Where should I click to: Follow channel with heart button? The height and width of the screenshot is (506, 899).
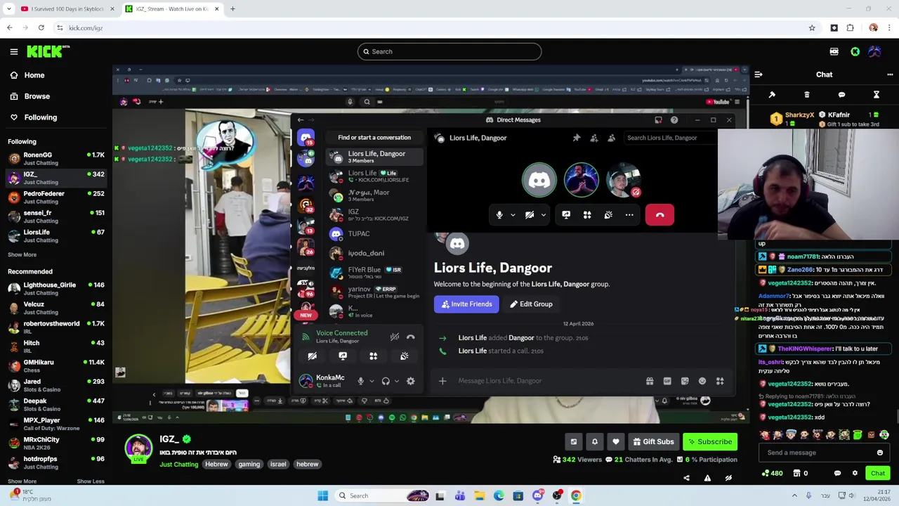click(x=616, y=441)
